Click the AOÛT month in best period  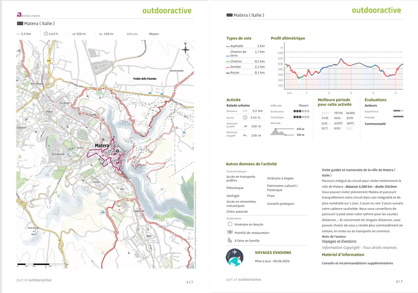coord(338,123)
